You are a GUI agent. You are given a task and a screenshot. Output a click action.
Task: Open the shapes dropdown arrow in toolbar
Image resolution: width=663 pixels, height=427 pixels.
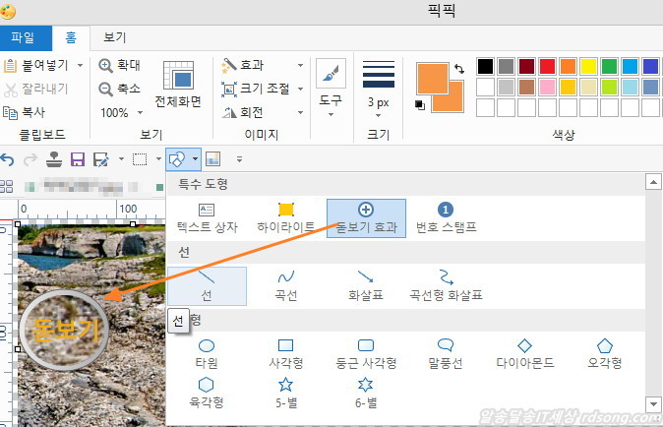pos(197,158)
